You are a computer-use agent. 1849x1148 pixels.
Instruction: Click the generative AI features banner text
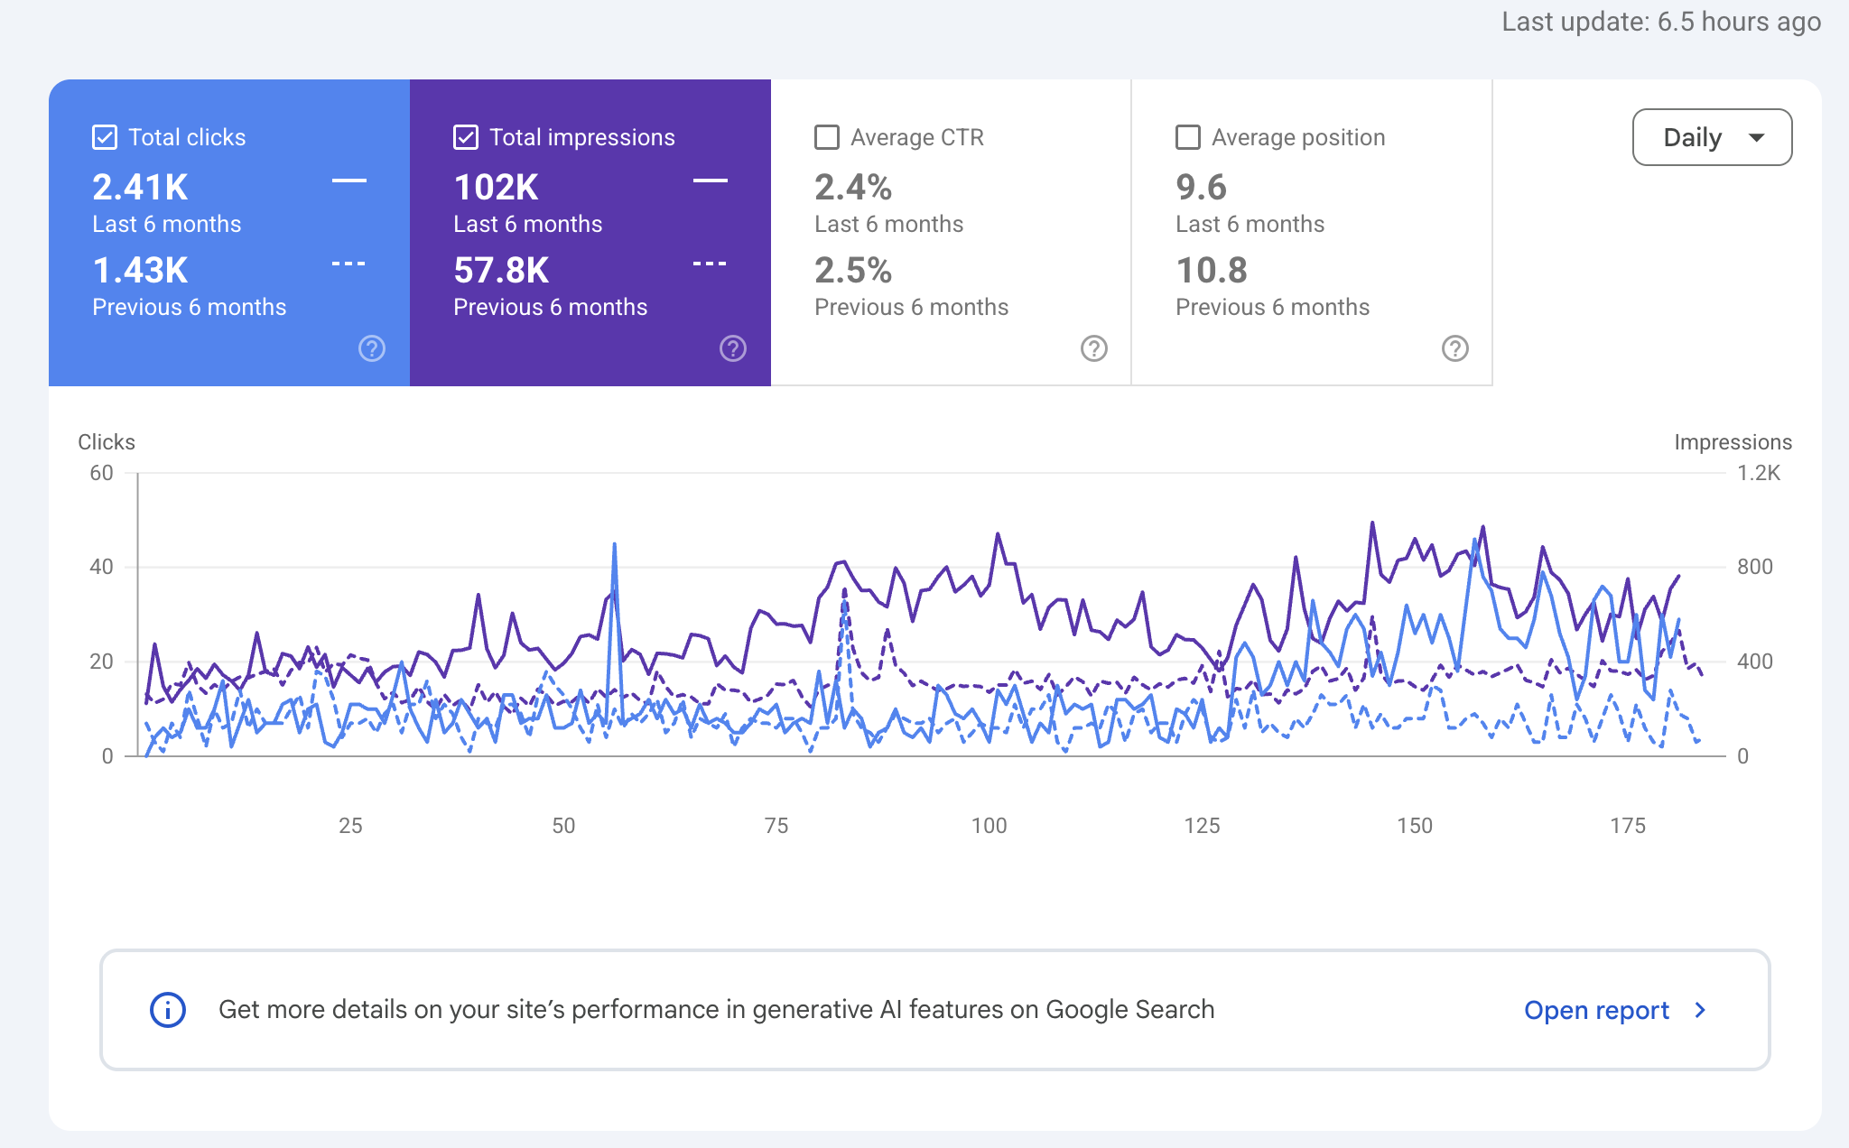pos(716,1009)
